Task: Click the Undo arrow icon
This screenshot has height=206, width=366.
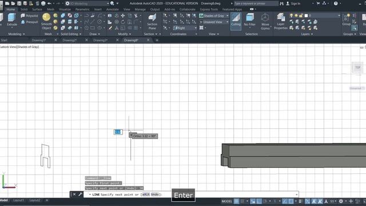Action: pos(49,3)
